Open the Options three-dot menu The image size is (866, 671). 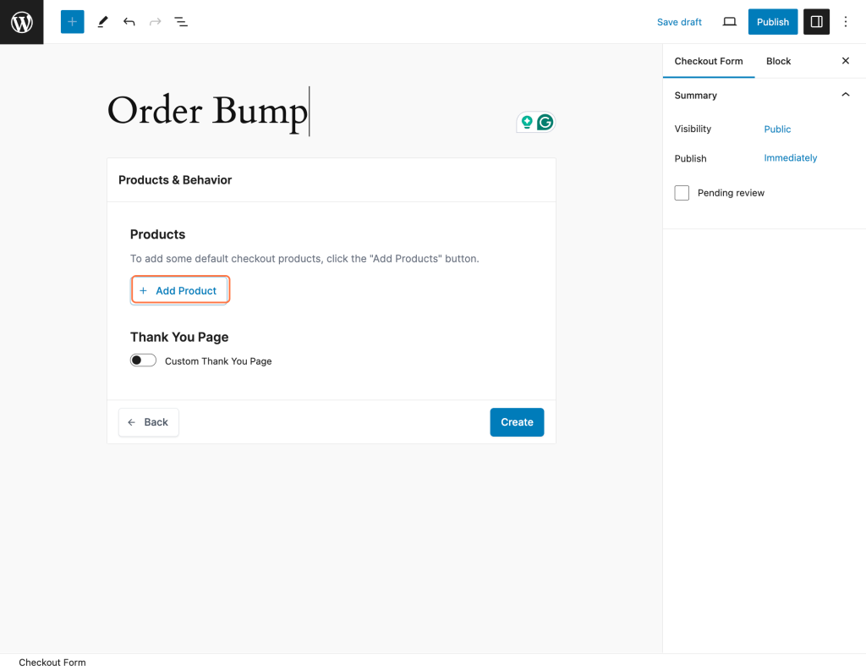[846, 21]
